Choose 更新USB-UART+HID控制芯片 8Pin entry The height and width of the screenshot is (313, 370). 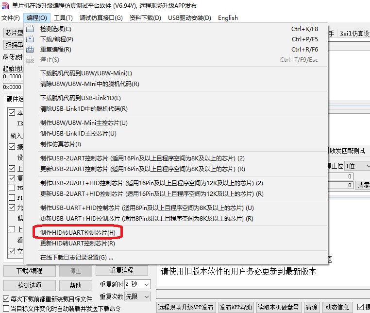point(176,219)
